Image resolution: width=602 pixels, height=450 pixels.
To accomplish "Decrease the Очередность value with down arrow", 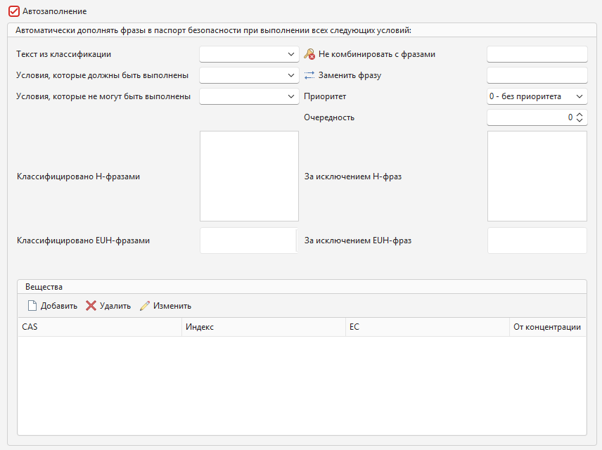I will pyautogui.click(x=579, y=120).
